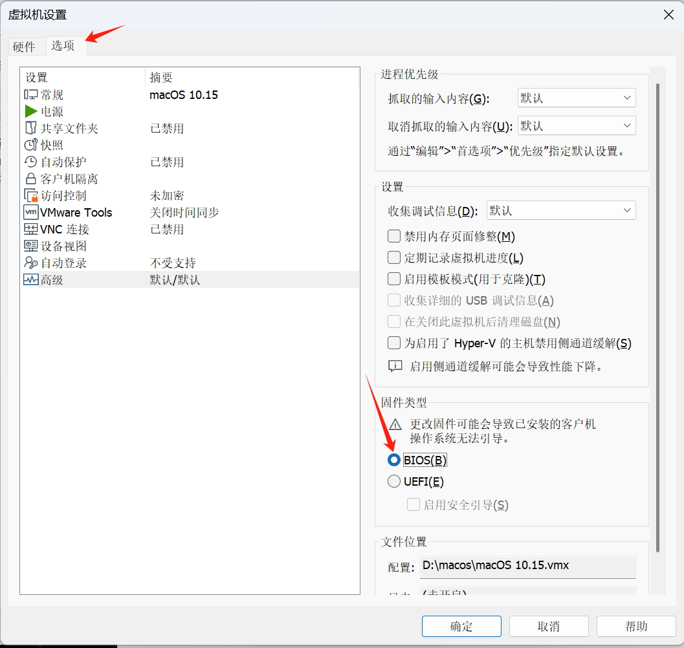Viewport: 684px width, 648px height.
Task: Select the BIOS(B) firmware radio button
Action: (x=394, y=460)
